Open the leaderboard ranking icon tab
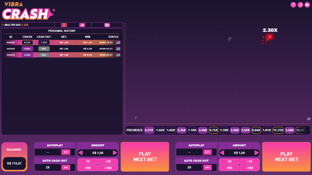Image resolution: width=312 pixels, height=175 pixels. click(107, 25)
